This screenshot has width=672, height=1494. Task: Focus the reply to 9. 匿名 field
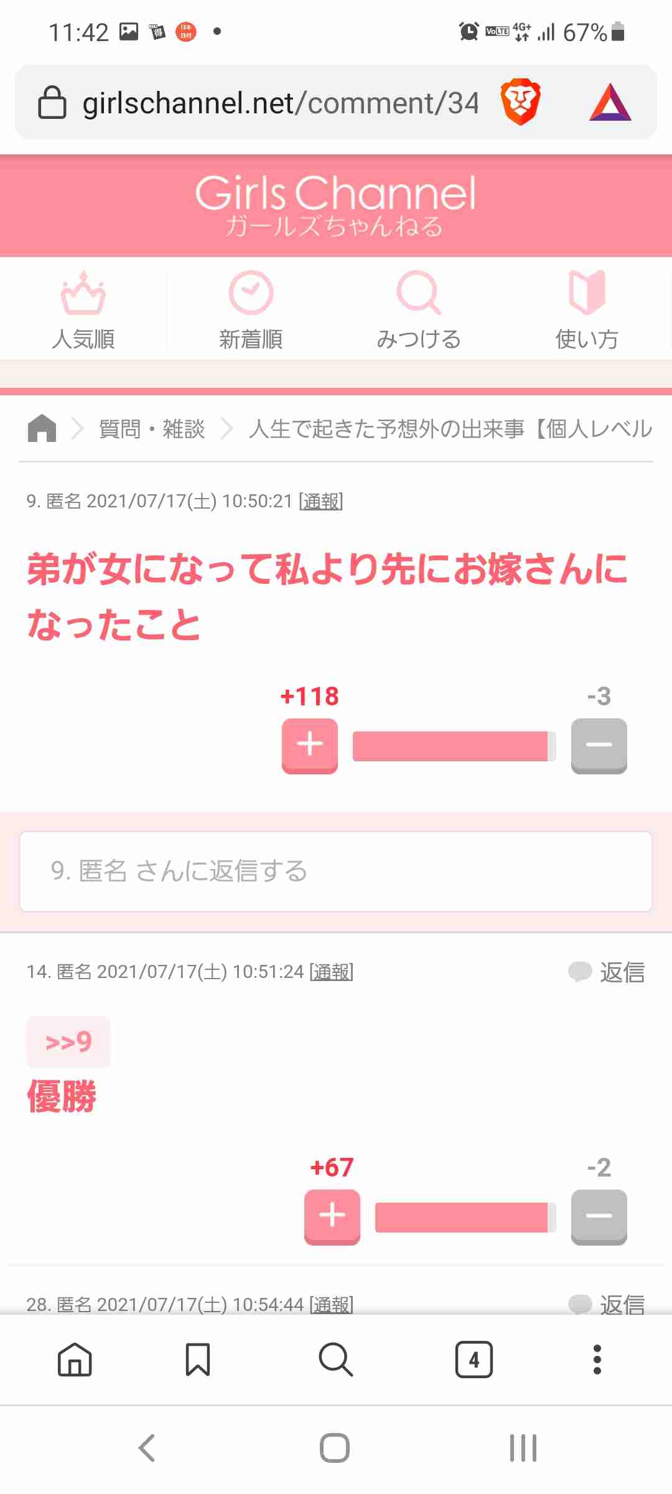[336, 871]
